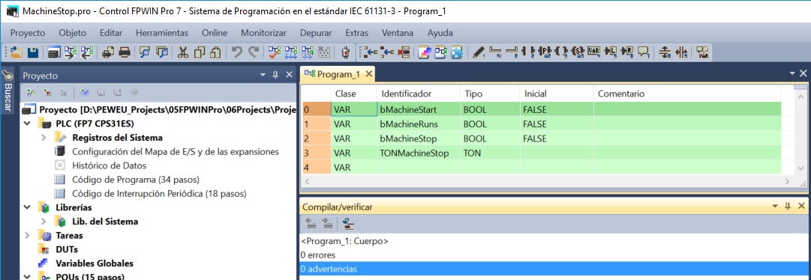Select Histórico de Datos in project tree
Image resolution: width=811 pixels, height=280 pixels.
109,166
